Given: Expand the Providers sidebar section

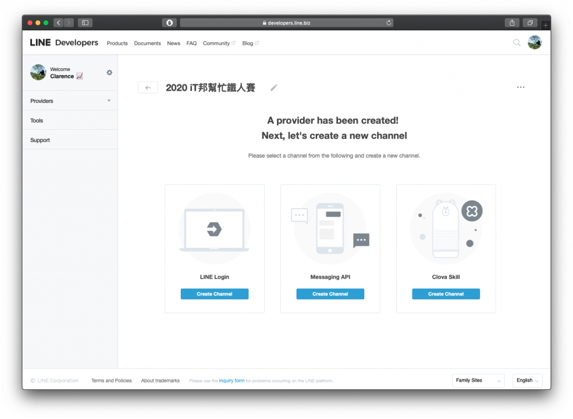Looking at the screenshot, I should click(70, 101).
